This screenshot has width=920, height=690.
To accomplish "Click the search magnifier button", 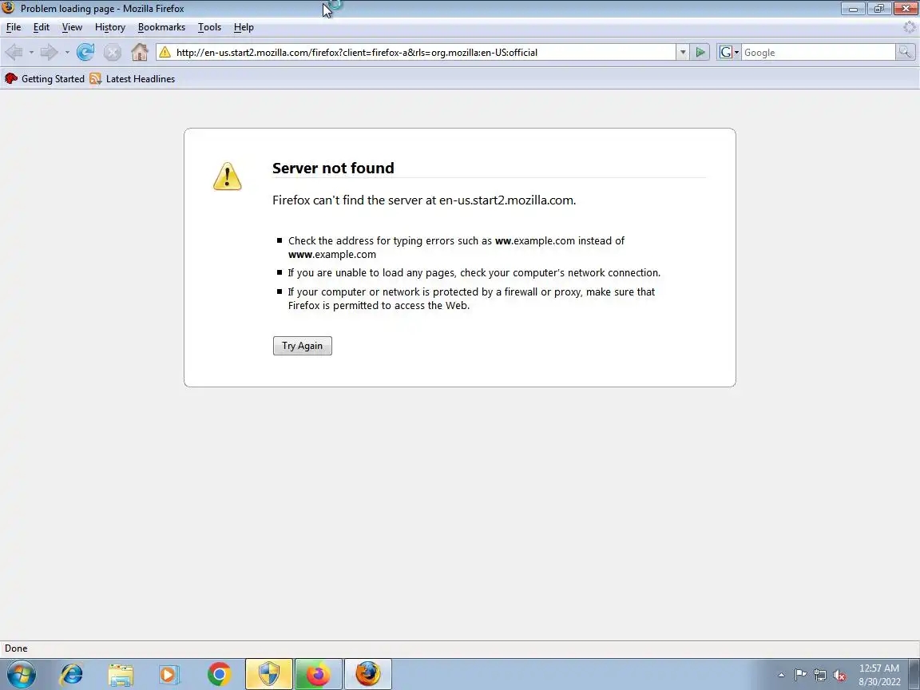I will (905, 52).
